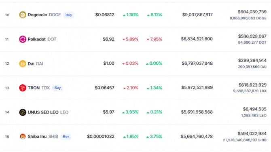The width and height of the screenshot is (271, 152).
Task: Click the Dai yellow logo icon
Action: point(23,63)
